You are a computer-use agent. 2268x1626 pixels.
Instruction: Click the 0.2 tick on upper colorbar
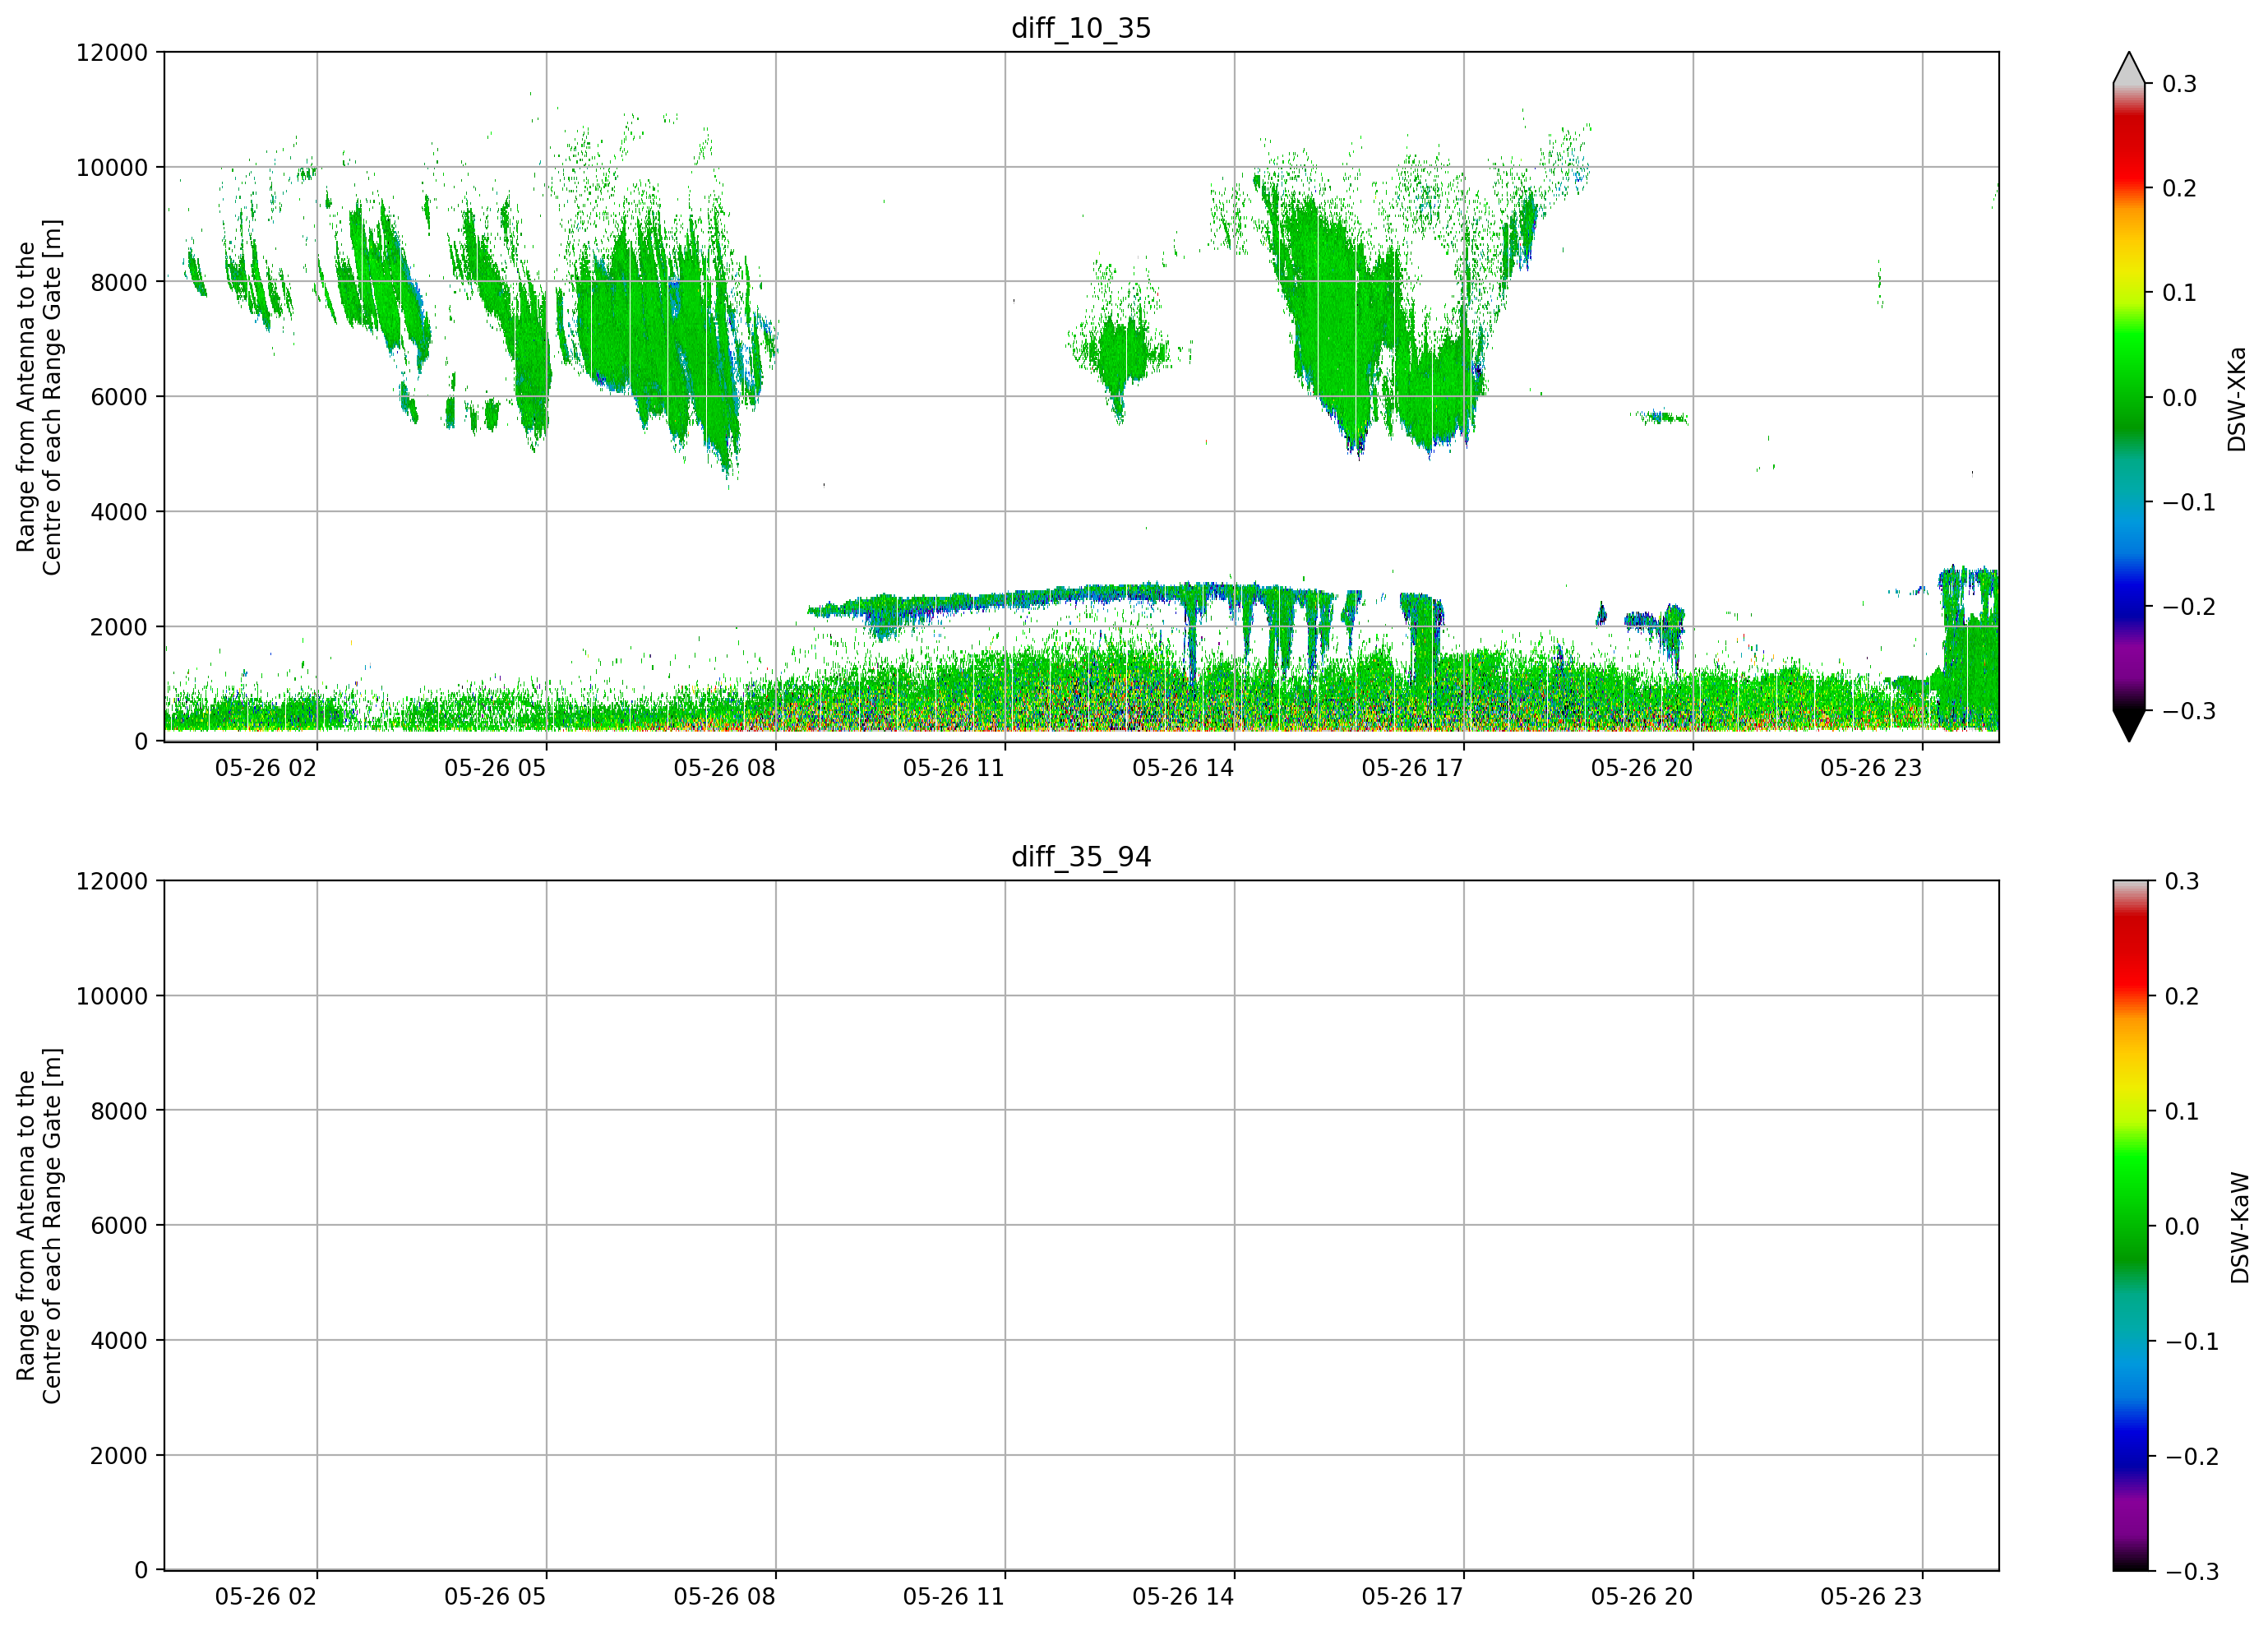tap(2179, 188)
